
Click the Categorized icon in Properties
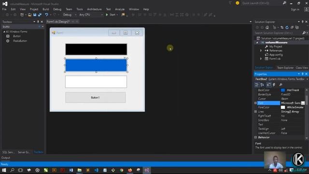pos(257,85)
